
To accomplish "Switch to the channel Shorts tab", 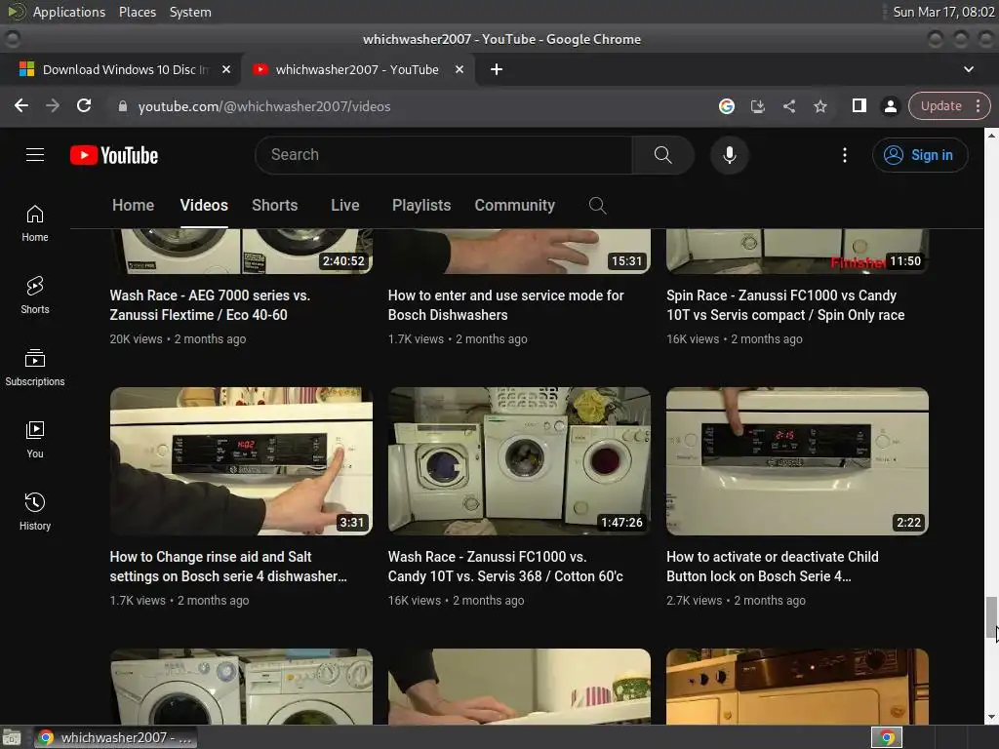I will (274, 205).
